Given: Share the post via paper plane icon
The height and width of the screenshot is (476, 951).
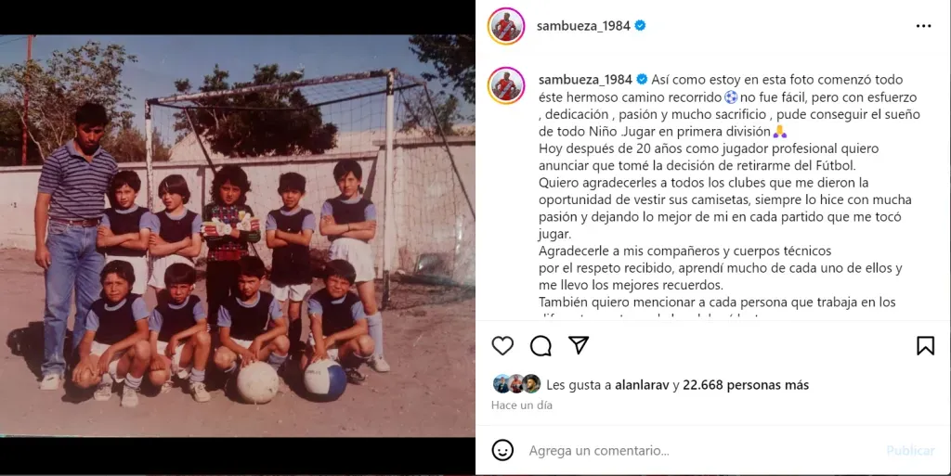Looking at the screenshot, I should [x=579, y=345].
